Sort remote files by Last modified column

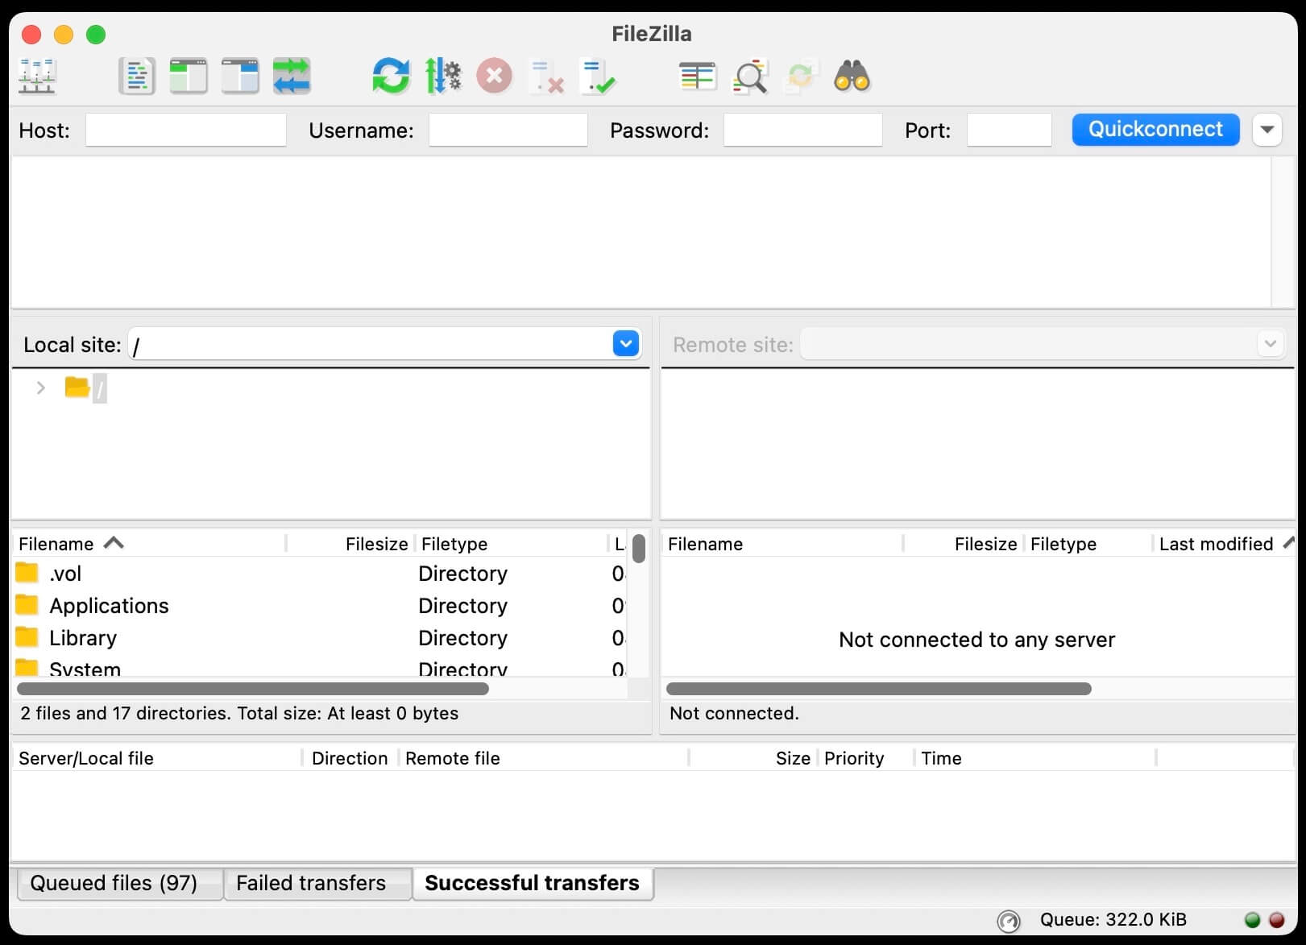1224,544
